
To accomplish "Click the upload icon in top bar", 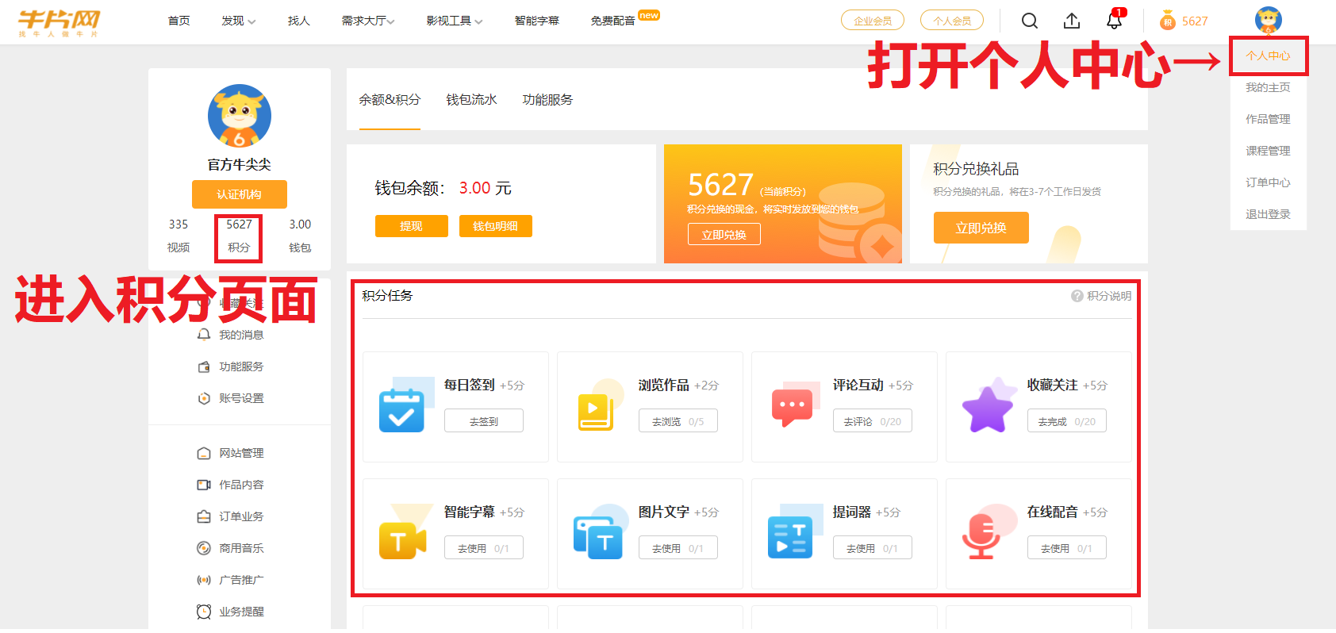I will pos(1071,21).
